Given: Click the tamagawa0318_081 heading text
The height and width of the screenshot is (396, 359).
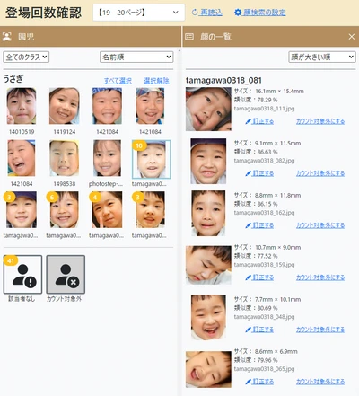Looking at the screenshot, I should point(223,80).
